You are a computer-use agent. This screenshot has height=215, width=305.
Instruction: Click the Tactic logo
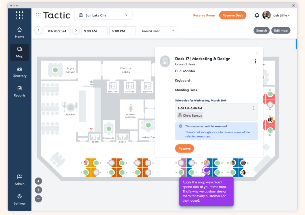pyautogui.click(x=53, y=15)
